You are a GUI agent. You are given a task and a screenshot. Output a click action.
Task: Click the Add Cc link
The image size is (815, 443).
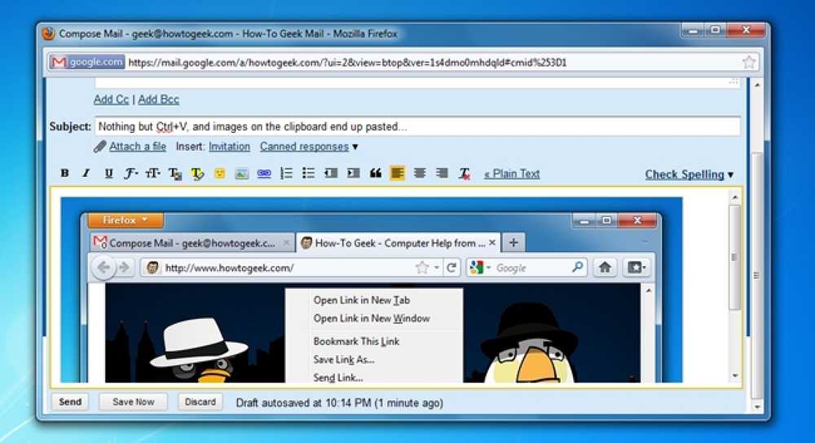click(x=111, y=100)
